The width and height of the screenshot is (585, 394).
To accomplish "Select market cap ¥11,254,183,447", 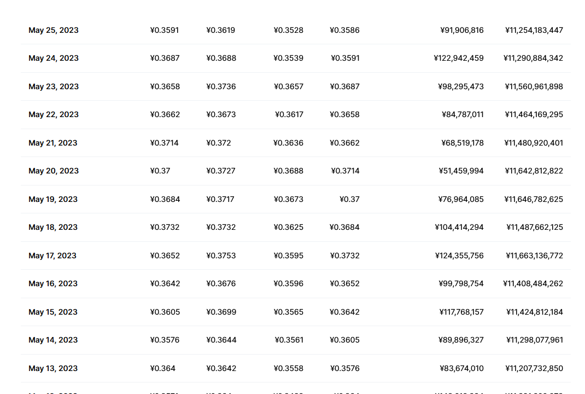I will (x=534, y=30).
